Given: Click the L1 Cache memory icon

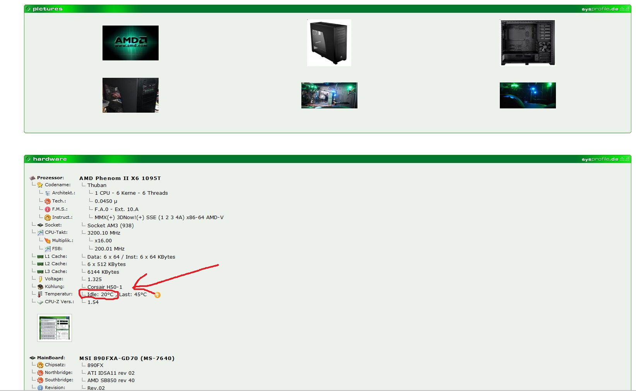Looking at the screenshot, I should 40,257.
